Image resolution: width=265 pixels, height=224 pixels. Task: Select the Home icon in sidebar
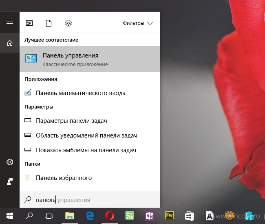coord(10,43)
